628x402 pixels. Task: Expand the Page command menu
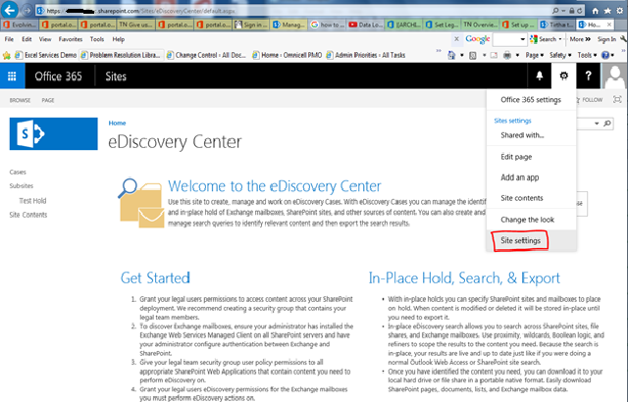[535, 55]
